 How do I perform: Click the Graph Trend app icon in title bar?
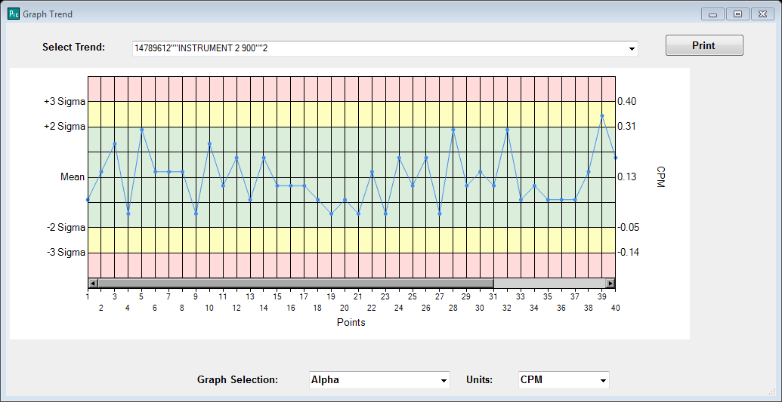point(14,14)
